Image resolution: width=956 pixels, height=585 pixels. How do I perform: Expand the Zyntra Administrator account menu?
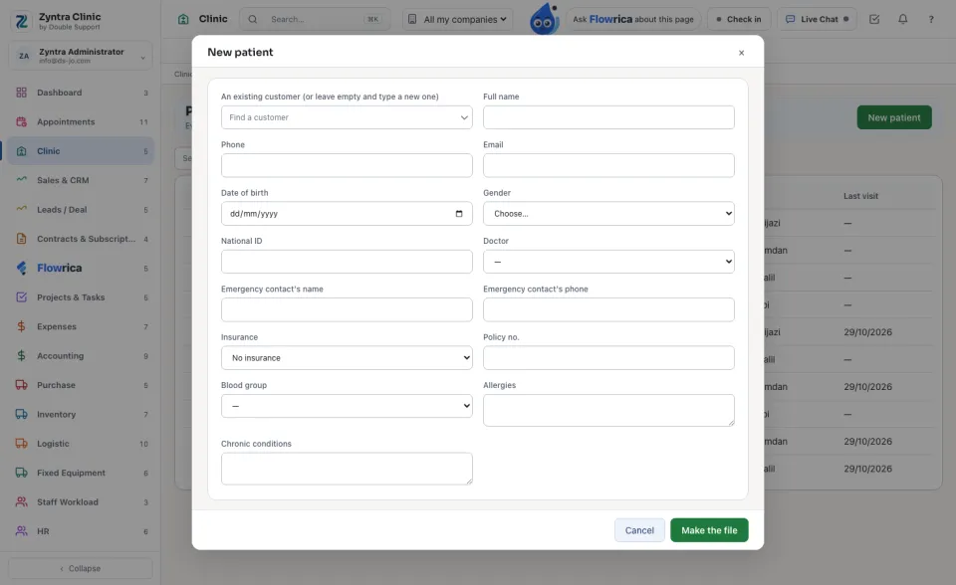(81, 56)
